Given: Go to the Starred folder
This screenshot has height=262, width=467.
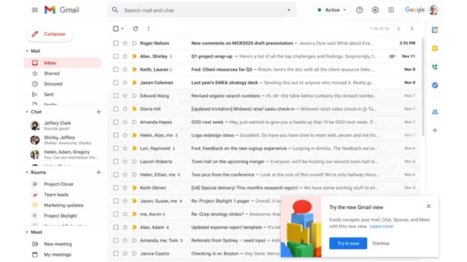Looking at the screenshot, I should pyautogui.click(x=51, y=73).
